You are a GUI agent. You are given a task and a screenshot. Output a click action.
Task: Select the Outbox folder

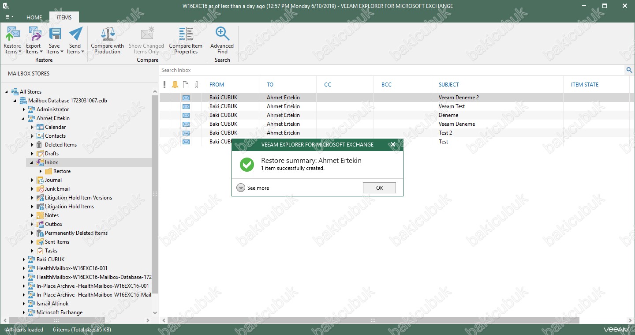[54, 224]
